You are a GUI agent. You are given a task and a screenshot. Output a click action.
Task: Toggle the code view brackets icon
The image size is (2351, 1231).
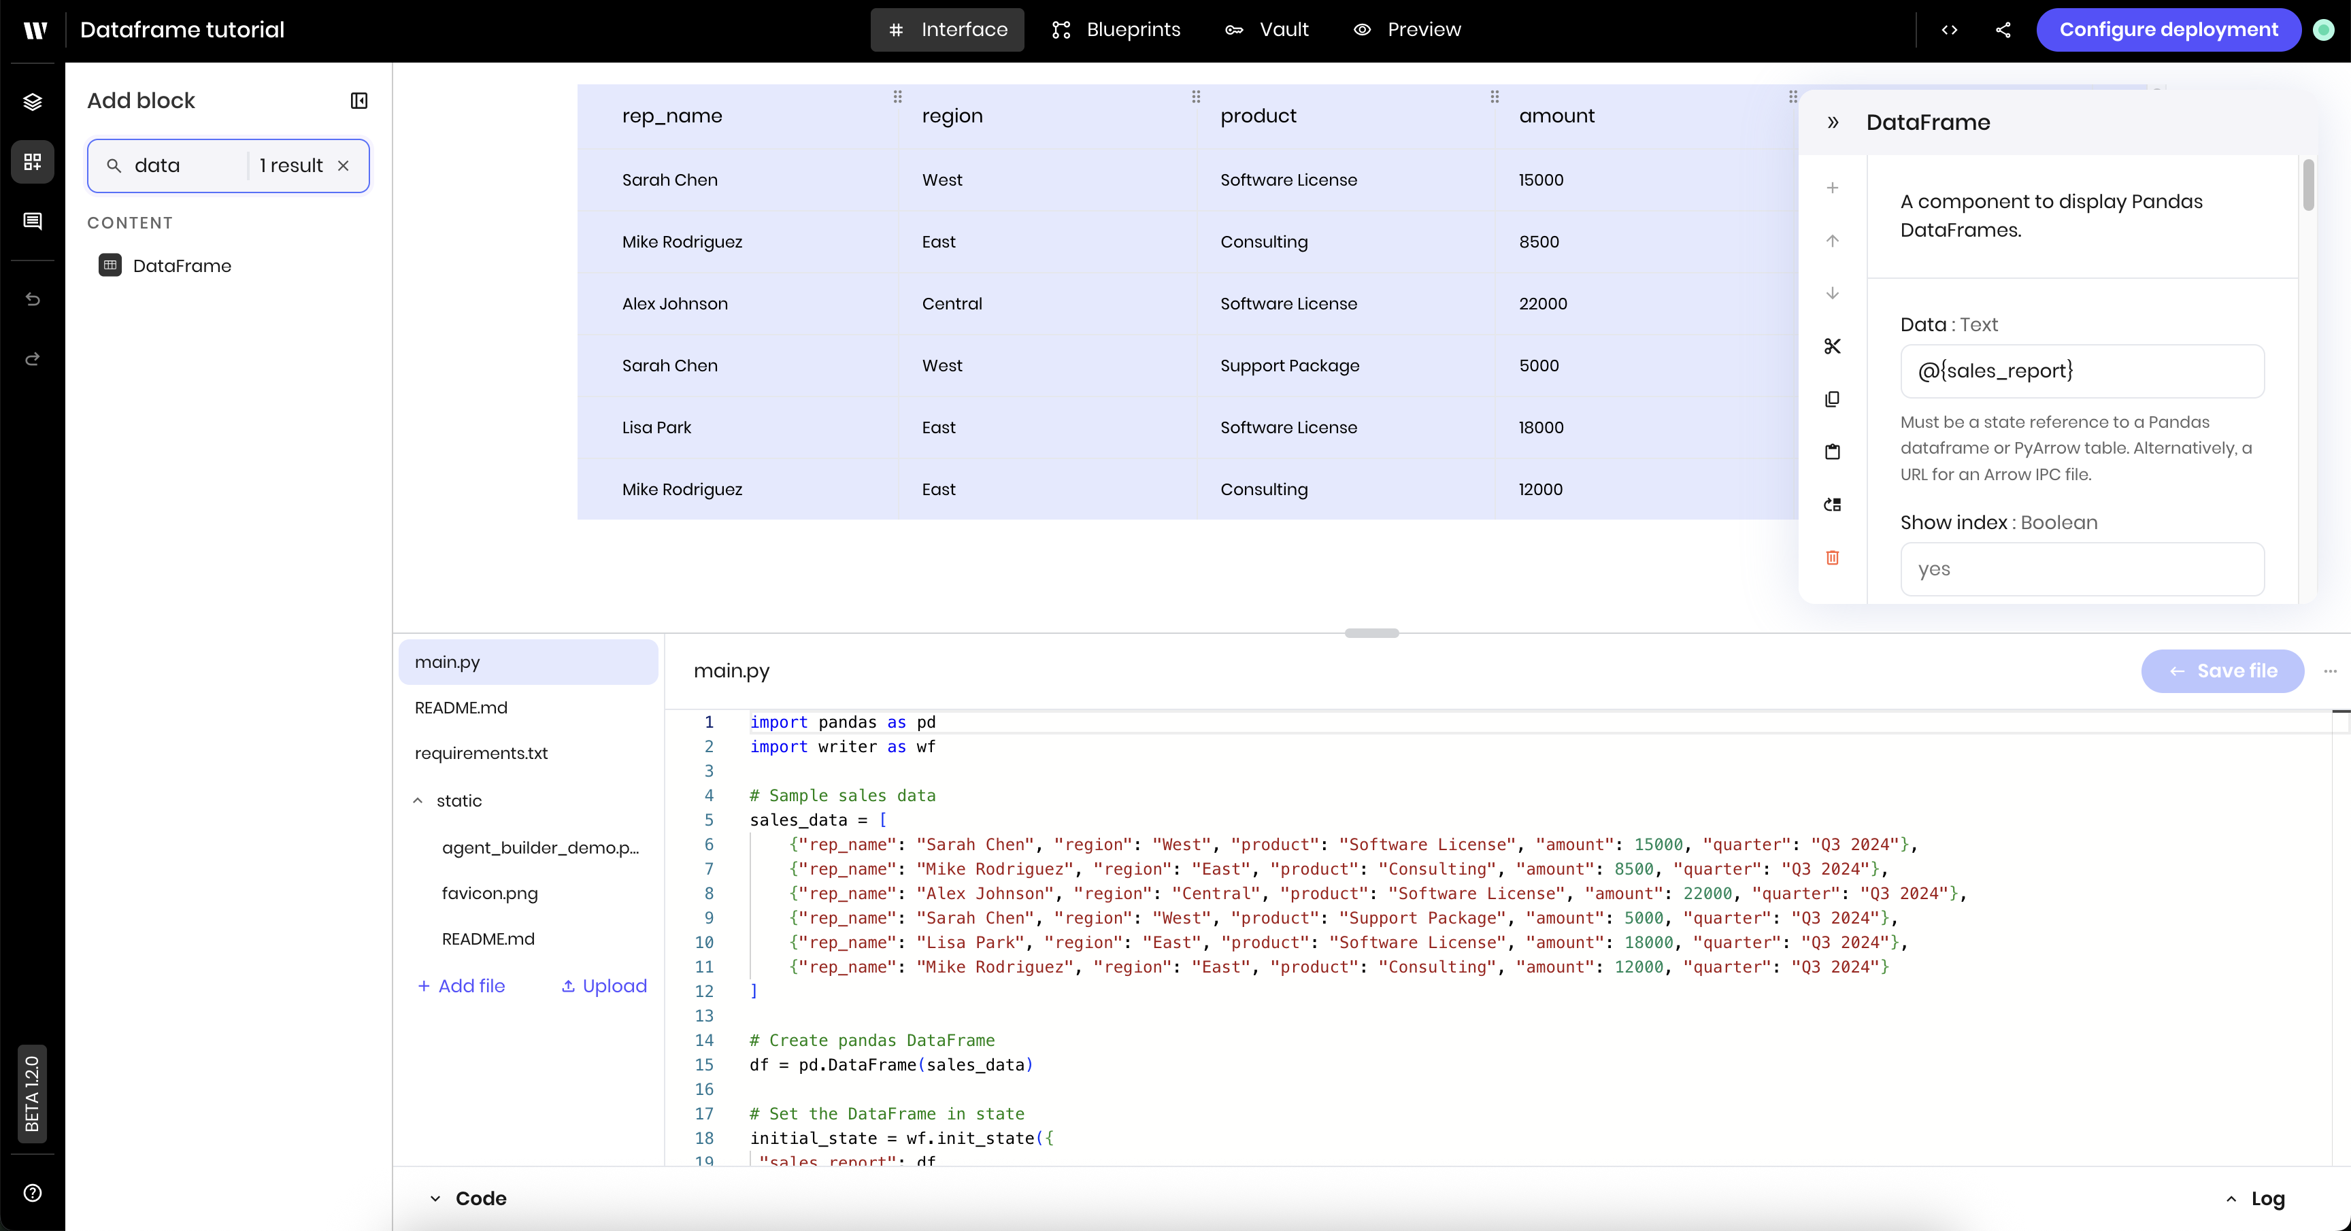coord(1950,30)
